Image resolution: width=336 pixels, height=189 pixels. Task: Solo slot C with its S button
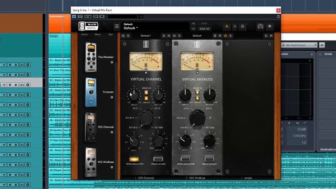(230, 36)
